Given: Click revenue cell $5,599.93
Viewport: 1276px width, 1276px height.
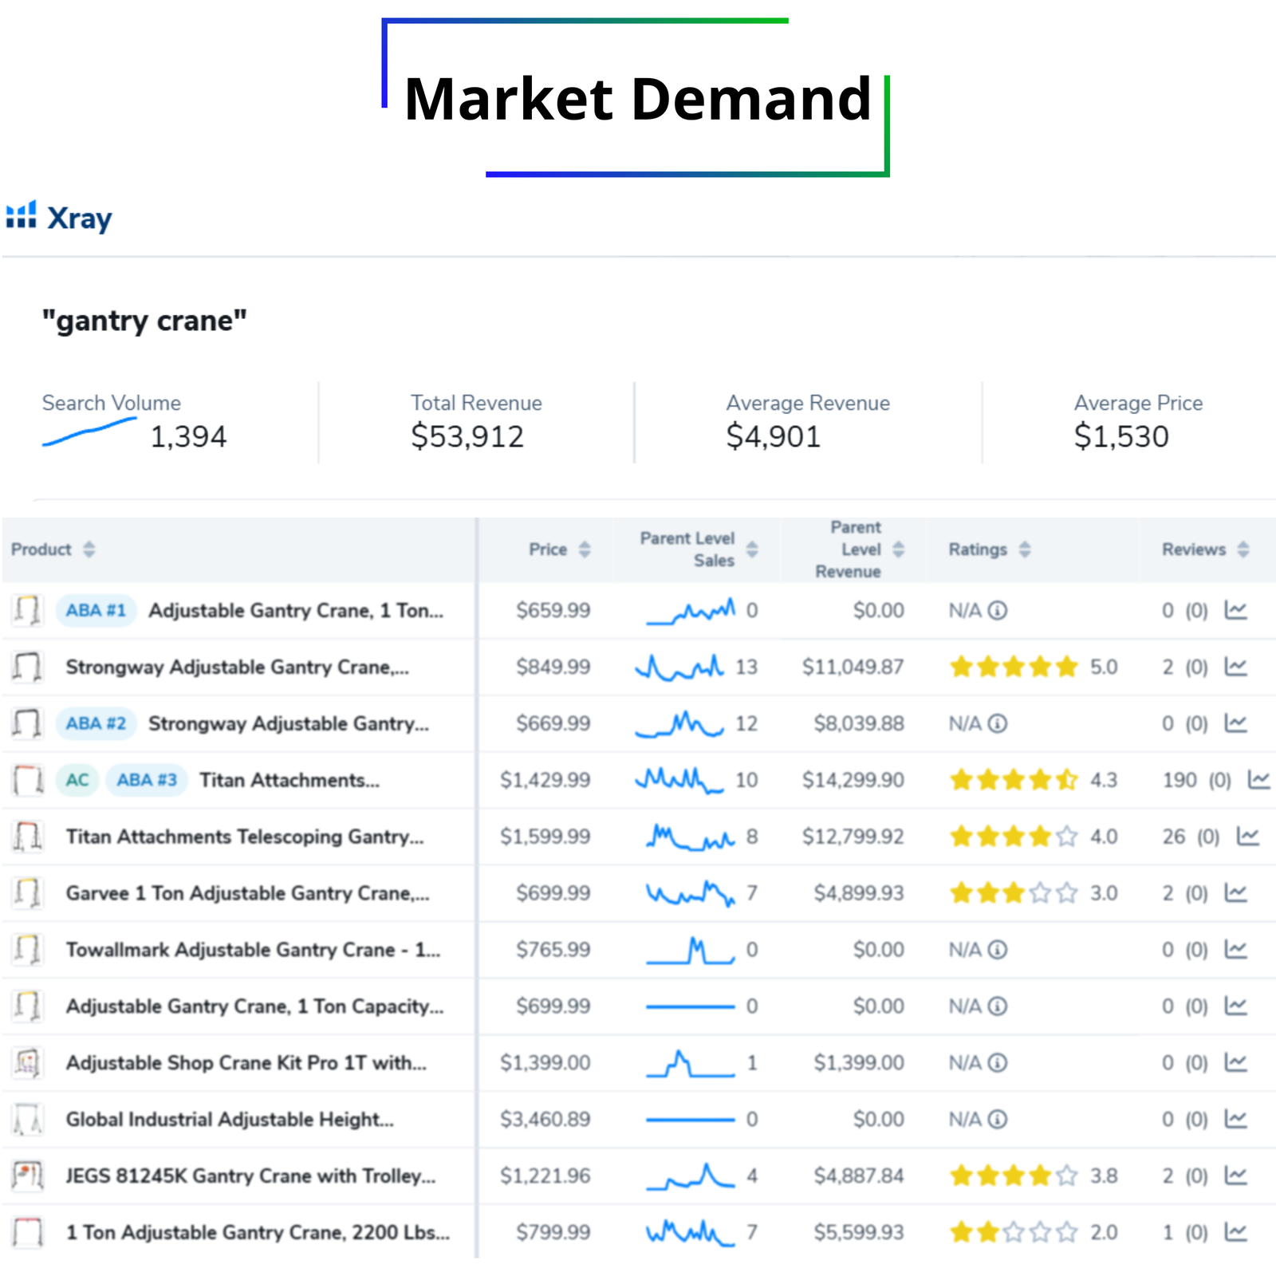Looking at the screenshot, I should [859, 1233].
